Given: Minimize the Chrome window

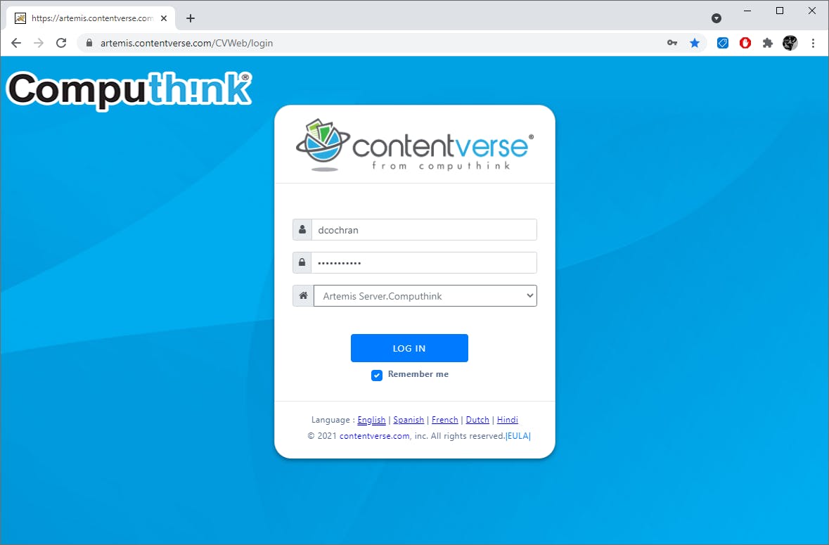Looking at the screenshot, I should (747, 11).
